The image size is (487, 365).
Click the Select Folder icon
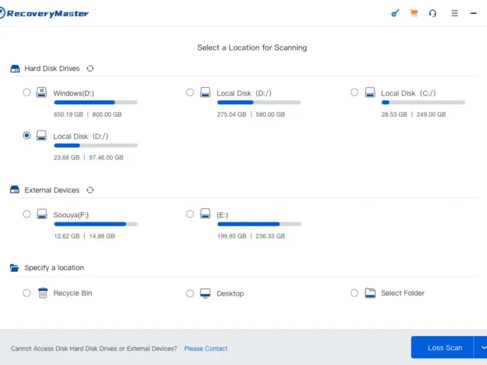370,293
